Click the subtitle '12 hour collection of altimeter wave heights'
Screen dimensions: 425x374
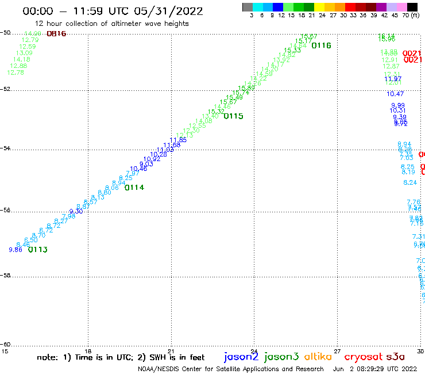pyautogui.click(x=111, y=24)
